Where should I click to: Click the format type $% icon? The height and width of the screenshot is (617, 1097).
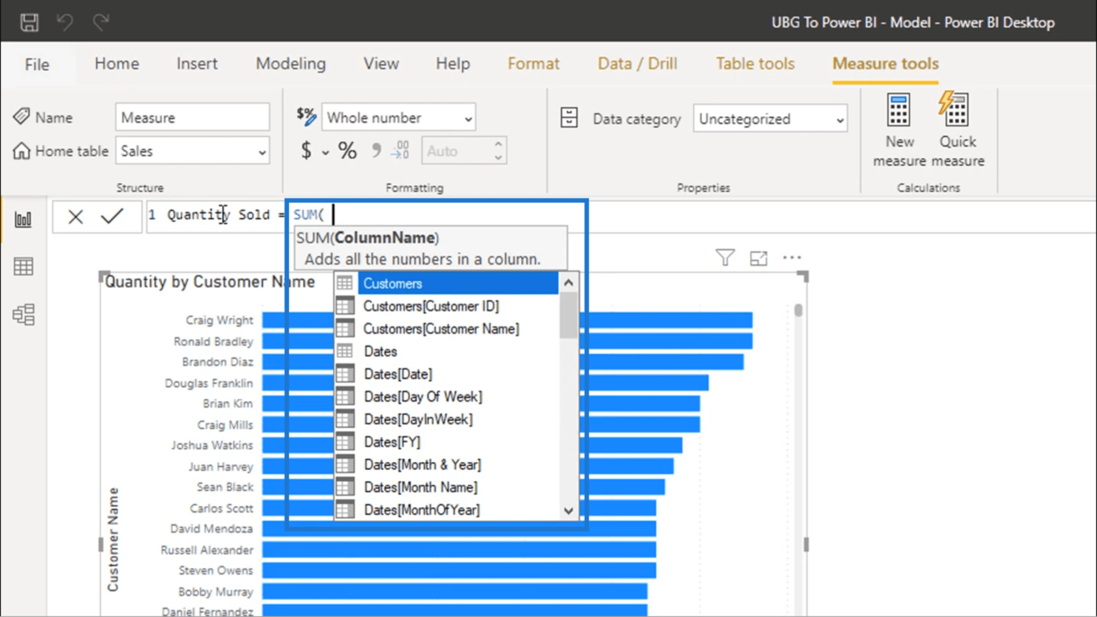(306, 116)
